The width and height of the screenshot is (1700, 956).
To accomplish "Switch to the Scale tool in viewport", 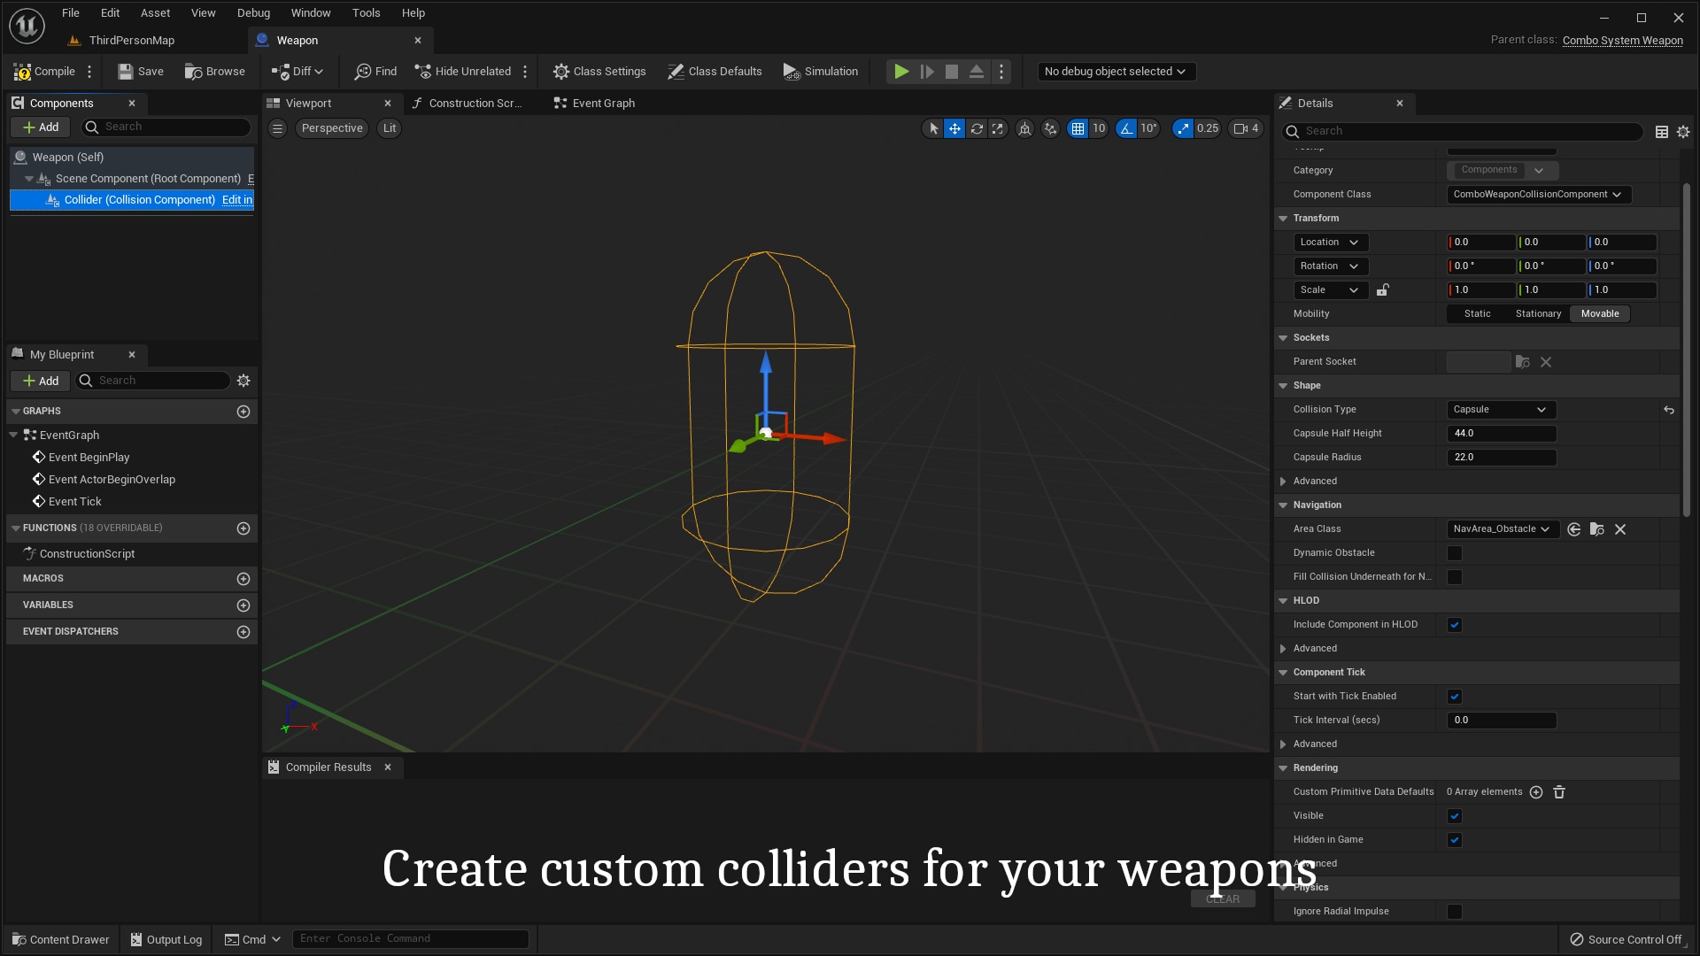I will (x=998, y=128).
